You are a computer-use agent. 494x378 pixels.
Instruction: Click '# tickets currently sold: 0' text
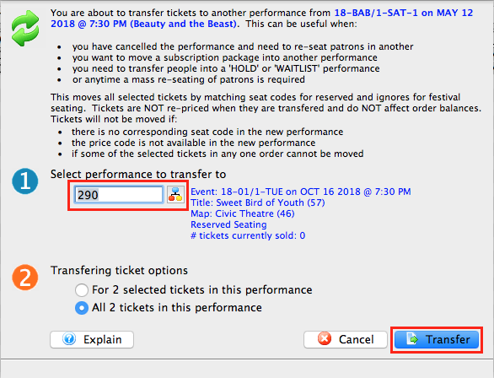point(248,235)
